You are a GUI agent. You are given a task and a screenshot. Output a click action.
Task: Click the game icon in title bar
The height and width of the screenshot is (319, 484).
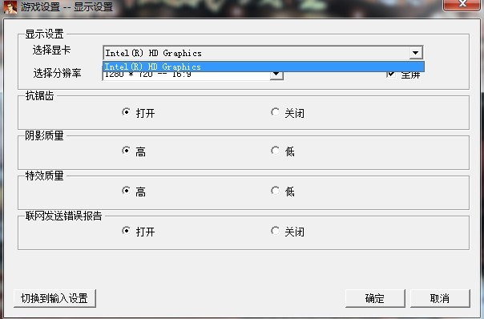[10, 6]
